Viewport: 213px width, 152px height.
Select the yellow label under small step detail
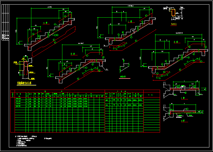point(123,77)
